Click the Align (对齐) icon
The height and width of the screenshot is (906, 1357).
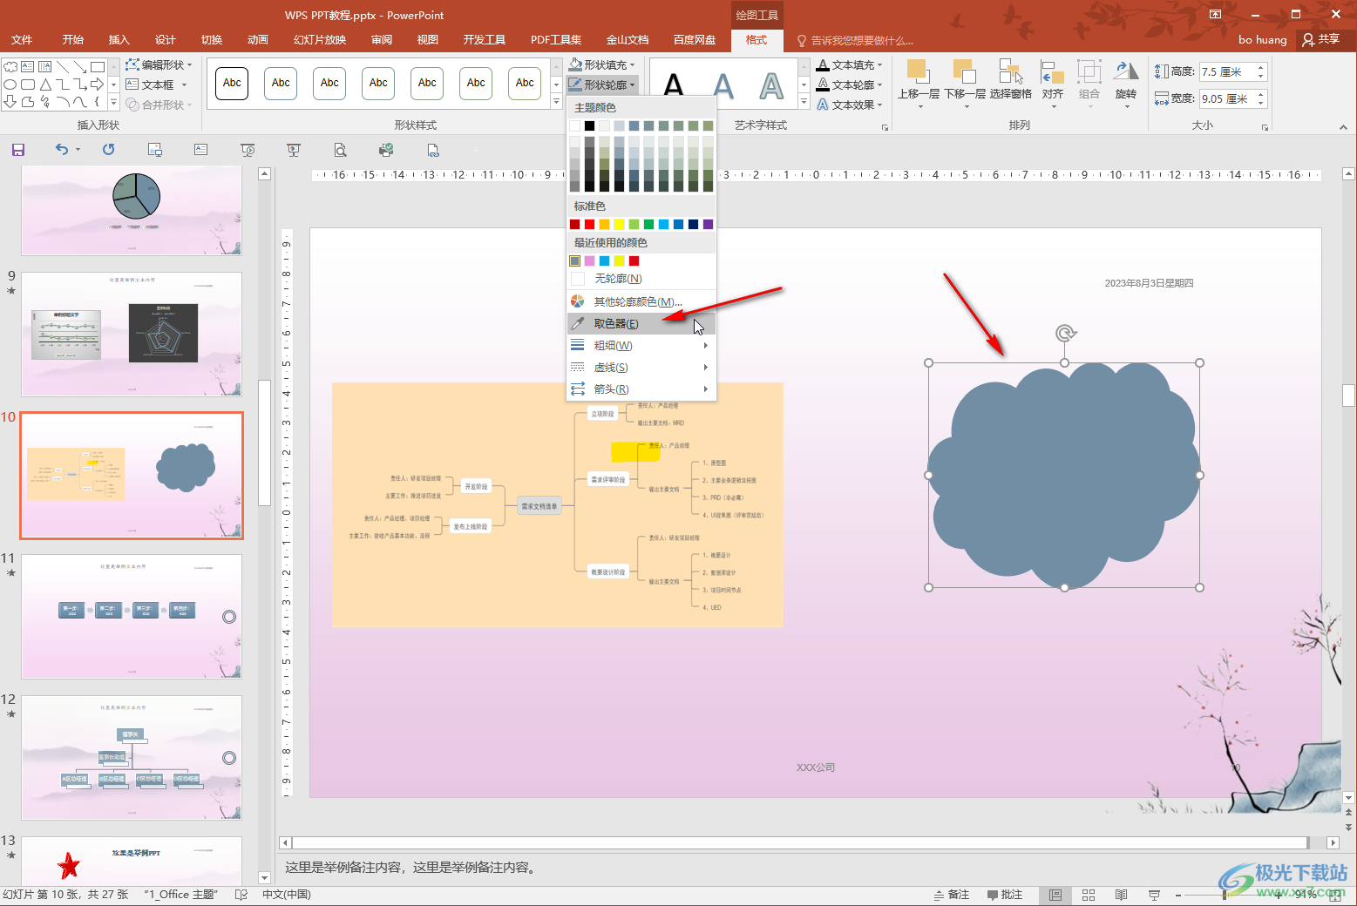1053,71
